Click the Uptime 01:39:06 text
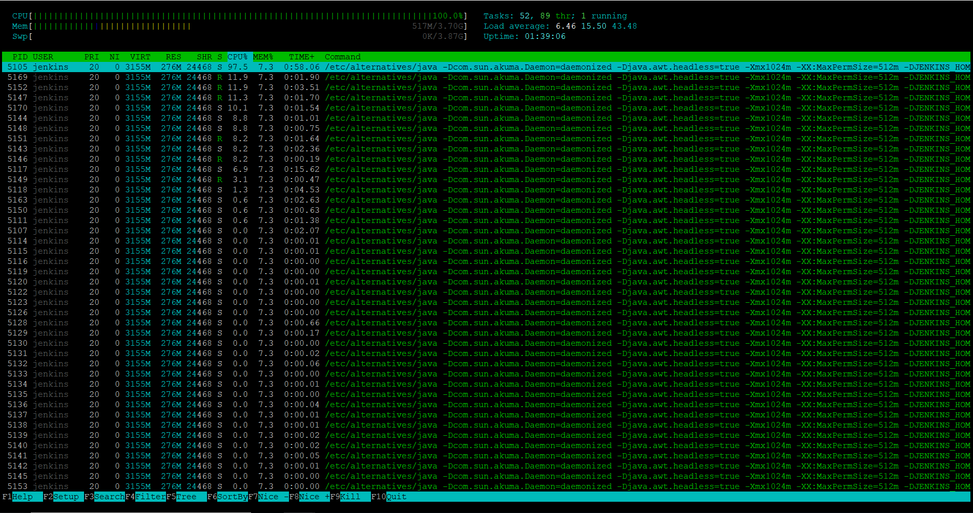The width and height of the screenshot is (973, 513). (x=525, y=36)
